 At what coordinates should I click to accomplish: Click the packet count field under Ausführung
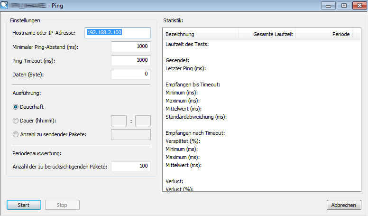[130, 134]
